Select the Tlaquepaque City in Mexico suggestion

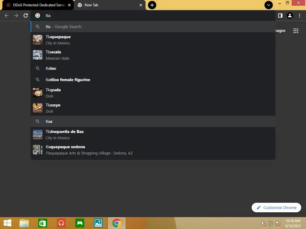click(x=153, y=40)
